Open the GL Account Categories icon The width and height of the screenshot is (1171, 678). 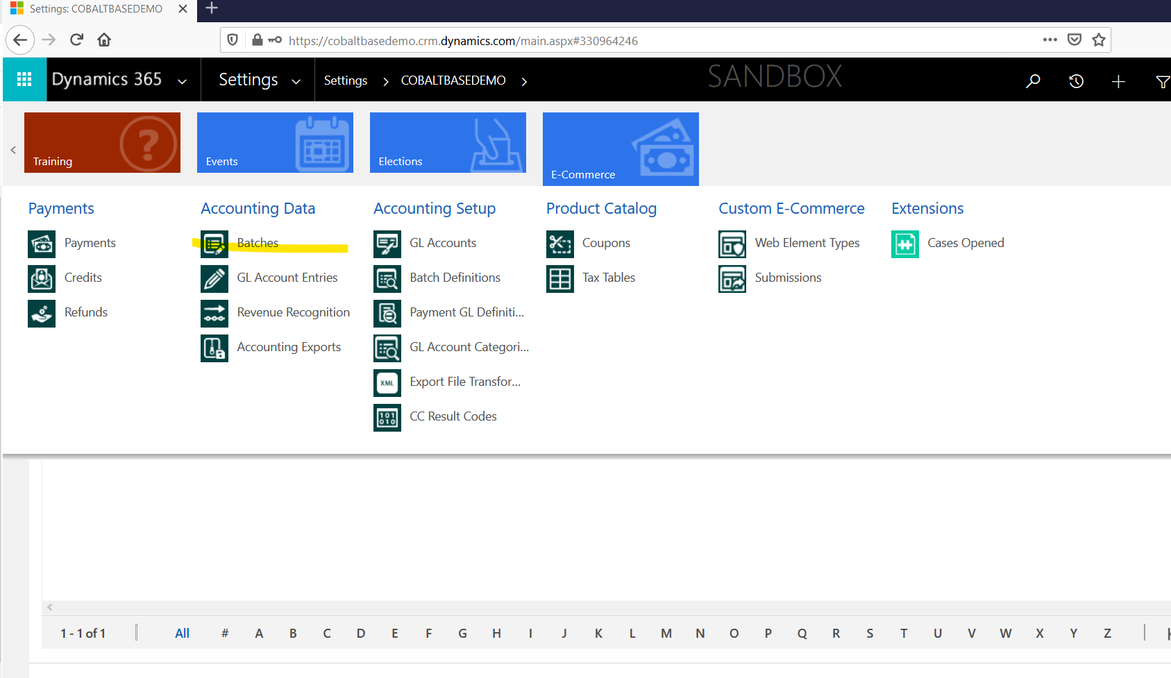pyautogui.click(x=387, y=348)
